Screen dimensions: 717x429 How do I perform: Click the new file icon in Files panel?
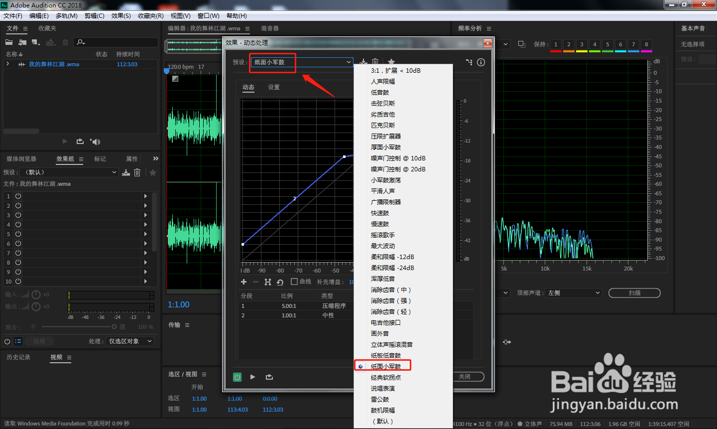[36, 42]
